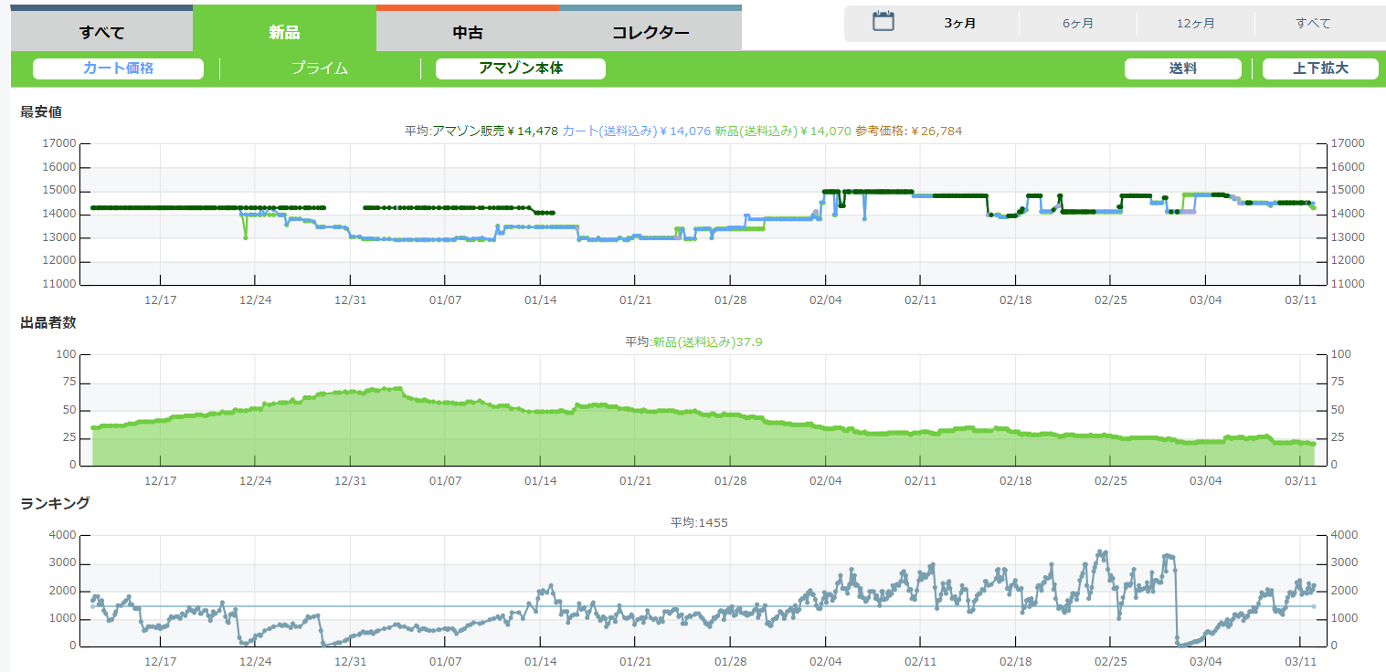Image resolution: width=1386 pixels, height=672 pixels.
Task: Select the 6ヶ月 time range
Action: pos(1078,24)
